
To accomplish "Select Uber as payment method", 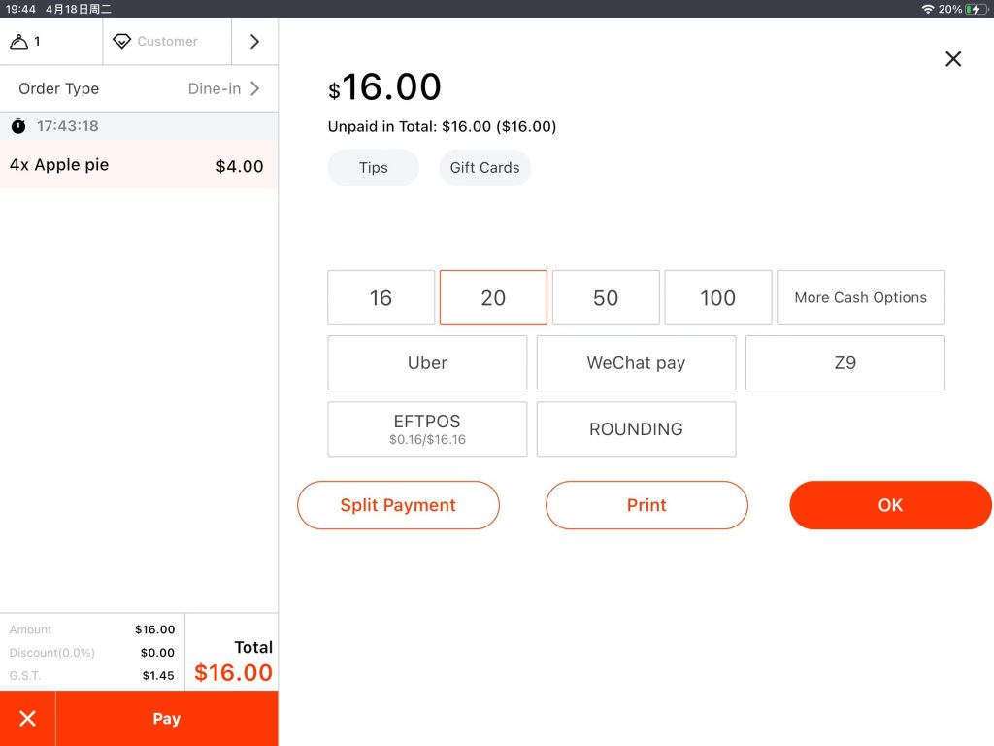I will [x=427, y=363].
